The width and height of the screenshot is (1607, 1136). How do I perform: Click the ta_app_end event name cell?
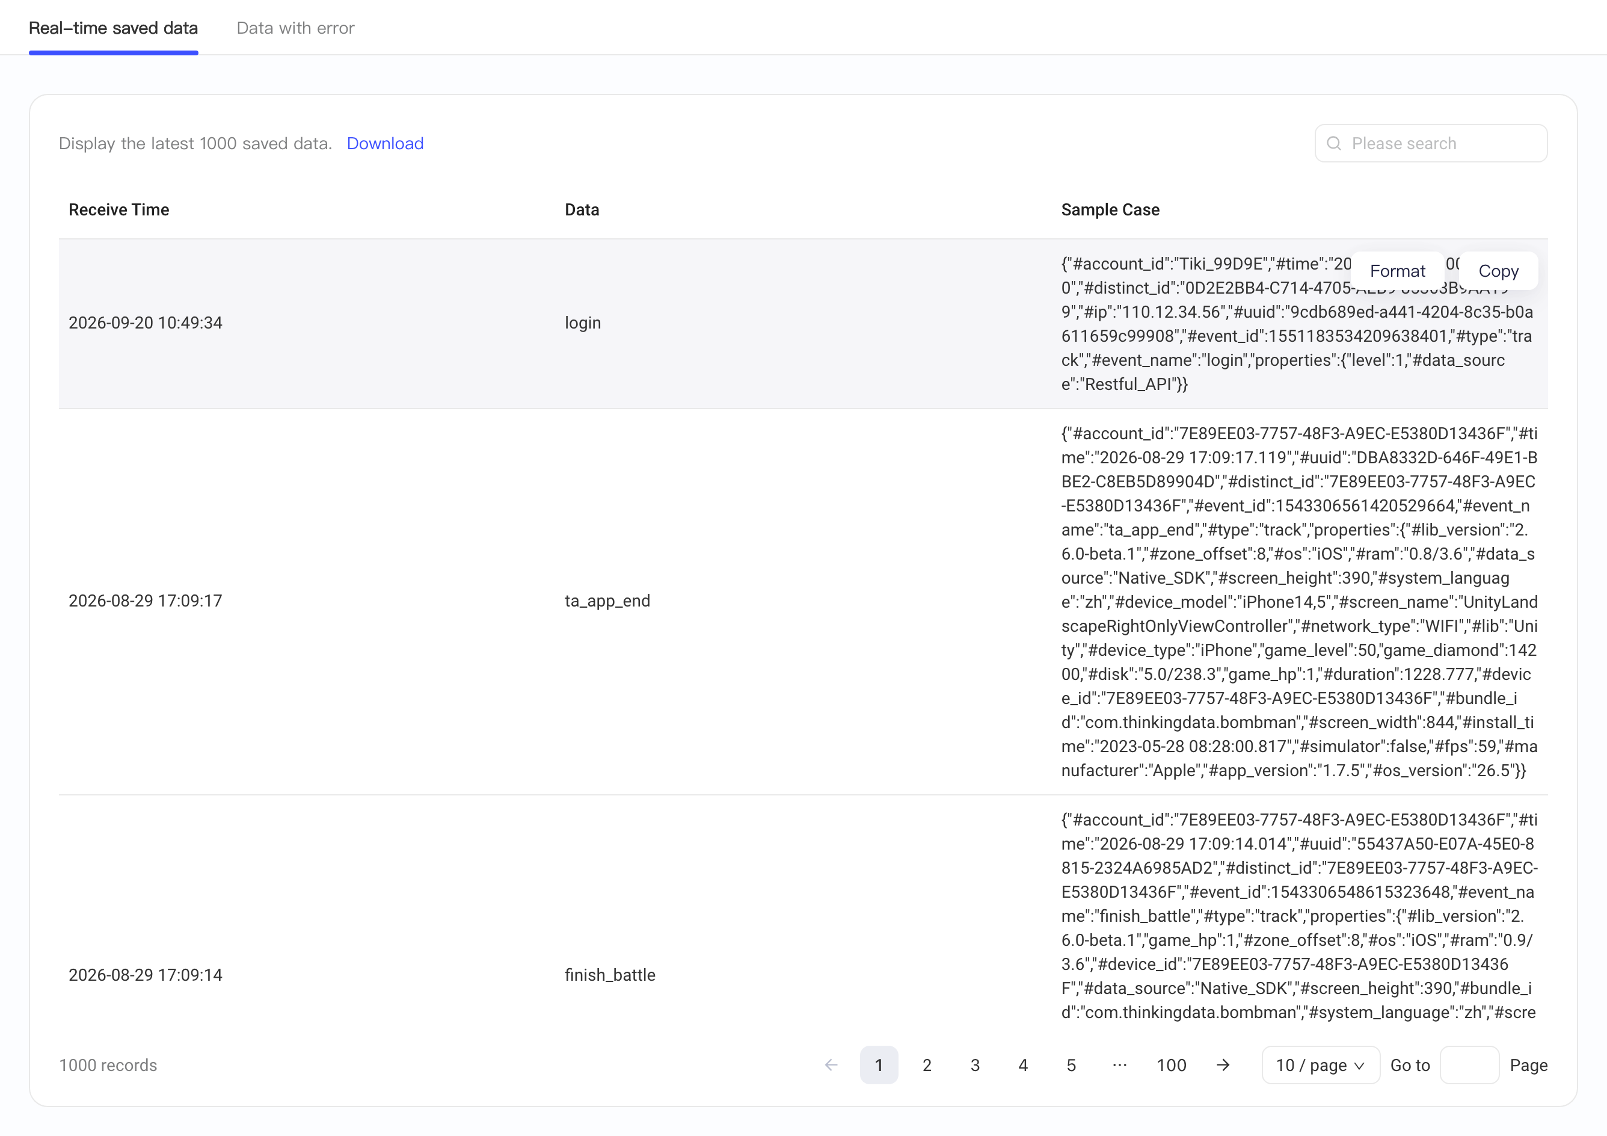[607, 601]
